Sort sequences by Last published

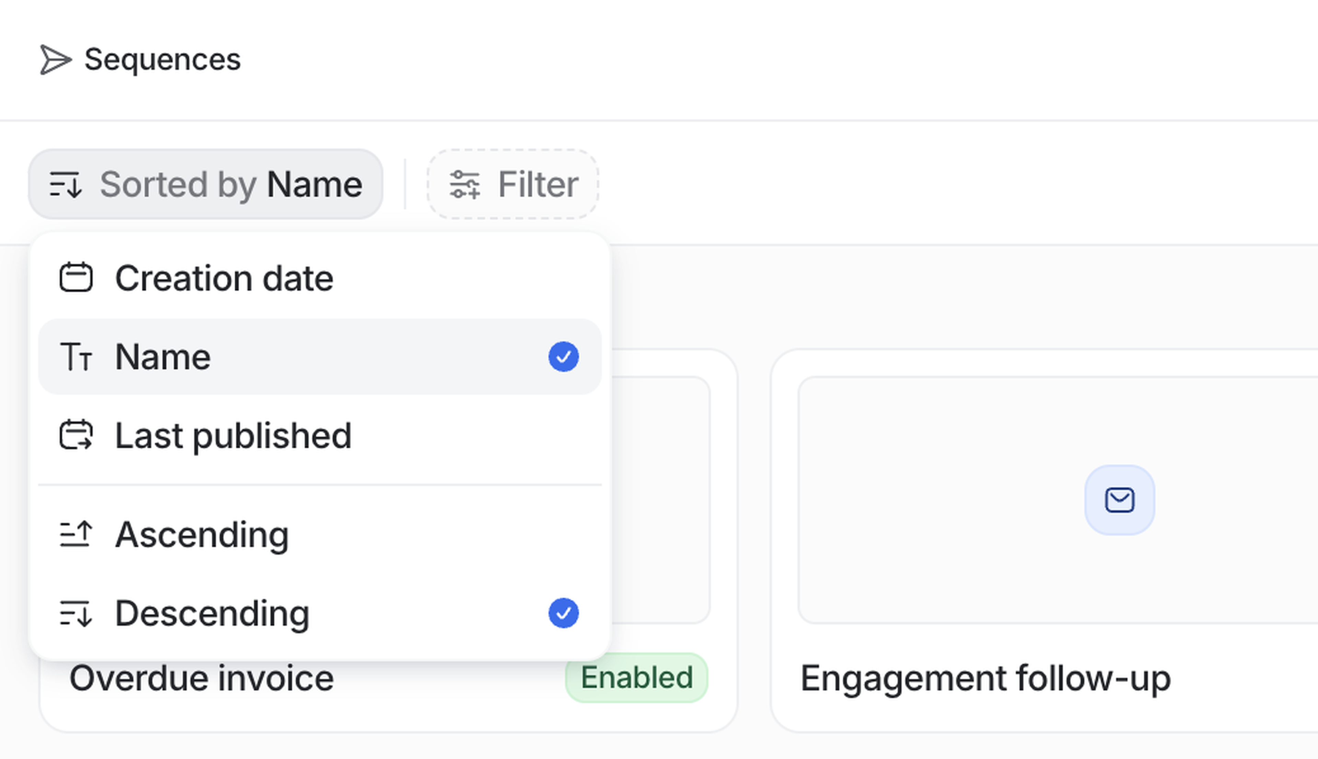pos(233,436)
